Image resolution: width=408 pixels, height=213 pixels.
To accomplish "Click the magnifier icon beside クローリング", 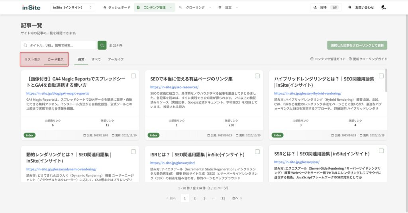I will coord(180,7).
